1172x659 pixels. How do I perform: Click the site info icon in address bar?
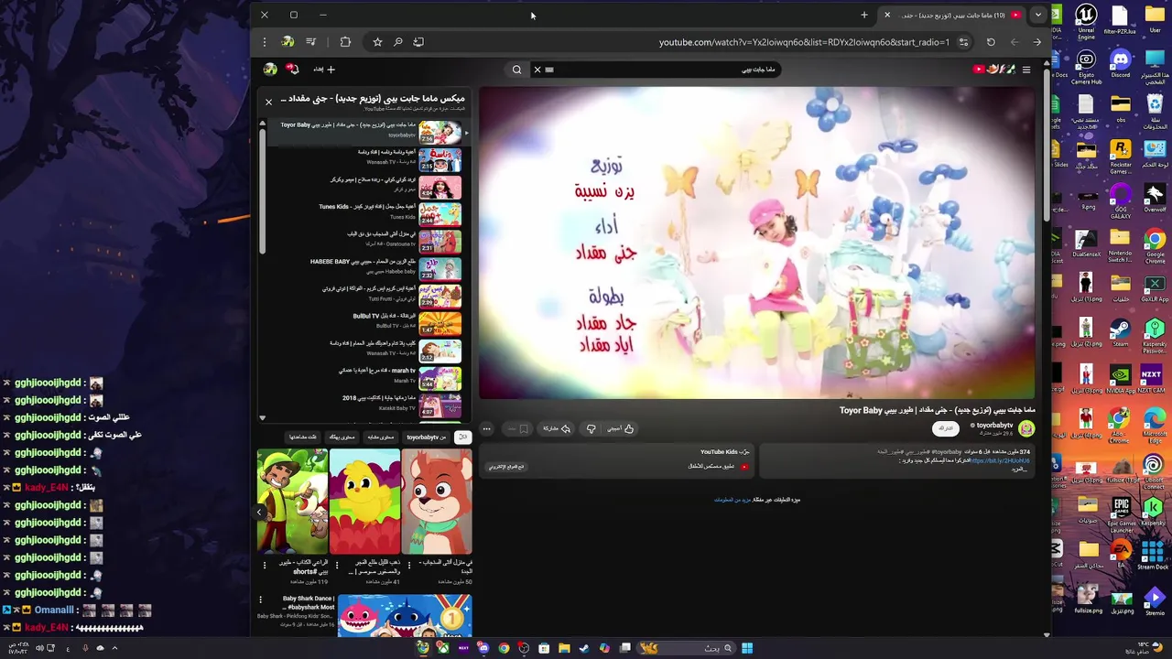point(963,42)
